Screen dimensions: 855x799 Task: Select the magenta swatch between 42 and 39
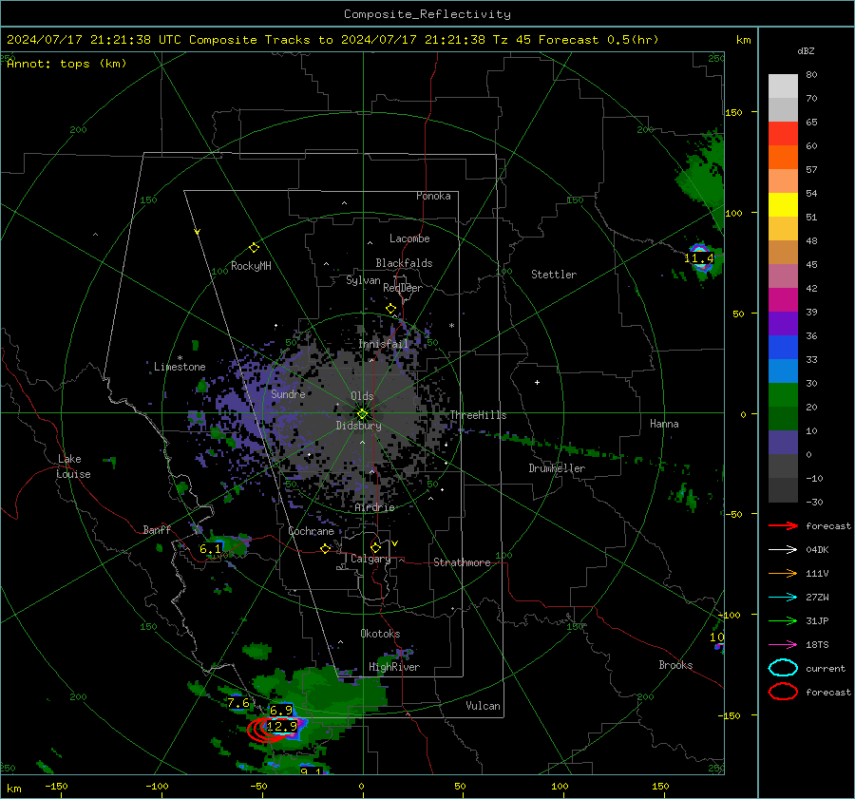coord(783,300)
